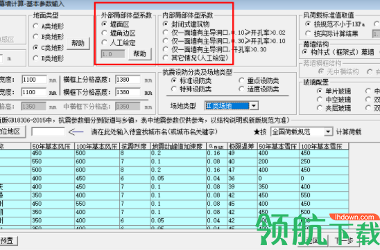Click upper 宽度 field with 1100
380x250 pixels.
tap(34, 80)
